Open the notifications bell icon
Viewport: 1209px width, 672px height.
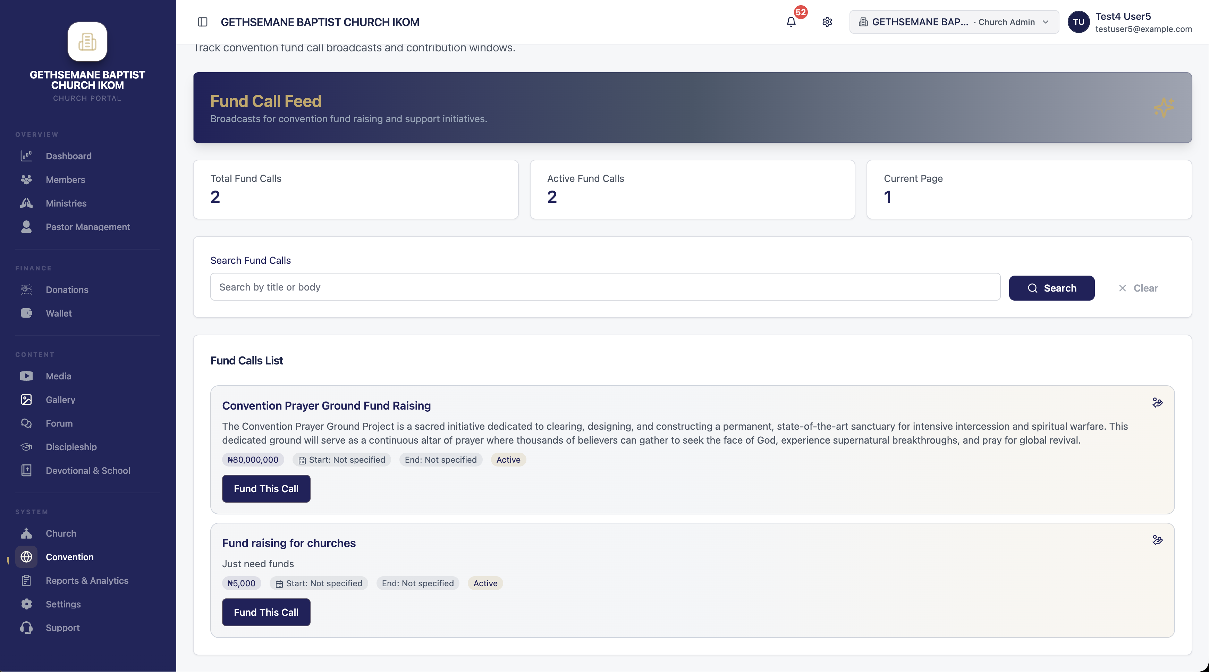[x=791, y=22]
